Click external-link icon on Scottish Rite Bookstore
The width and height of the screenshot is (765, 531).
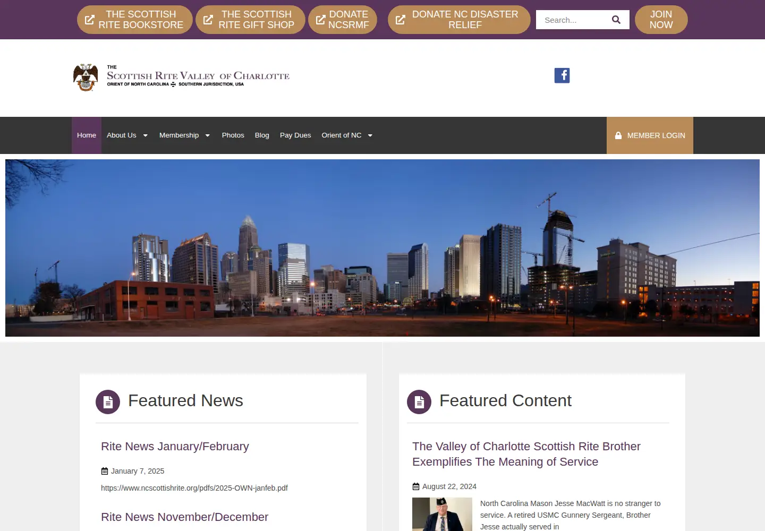pyautogui.click(x=90, y=20)
